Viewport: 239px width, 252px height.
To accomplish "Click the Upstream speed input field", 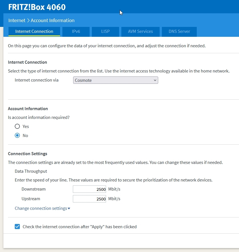I will tap(89, 199).
